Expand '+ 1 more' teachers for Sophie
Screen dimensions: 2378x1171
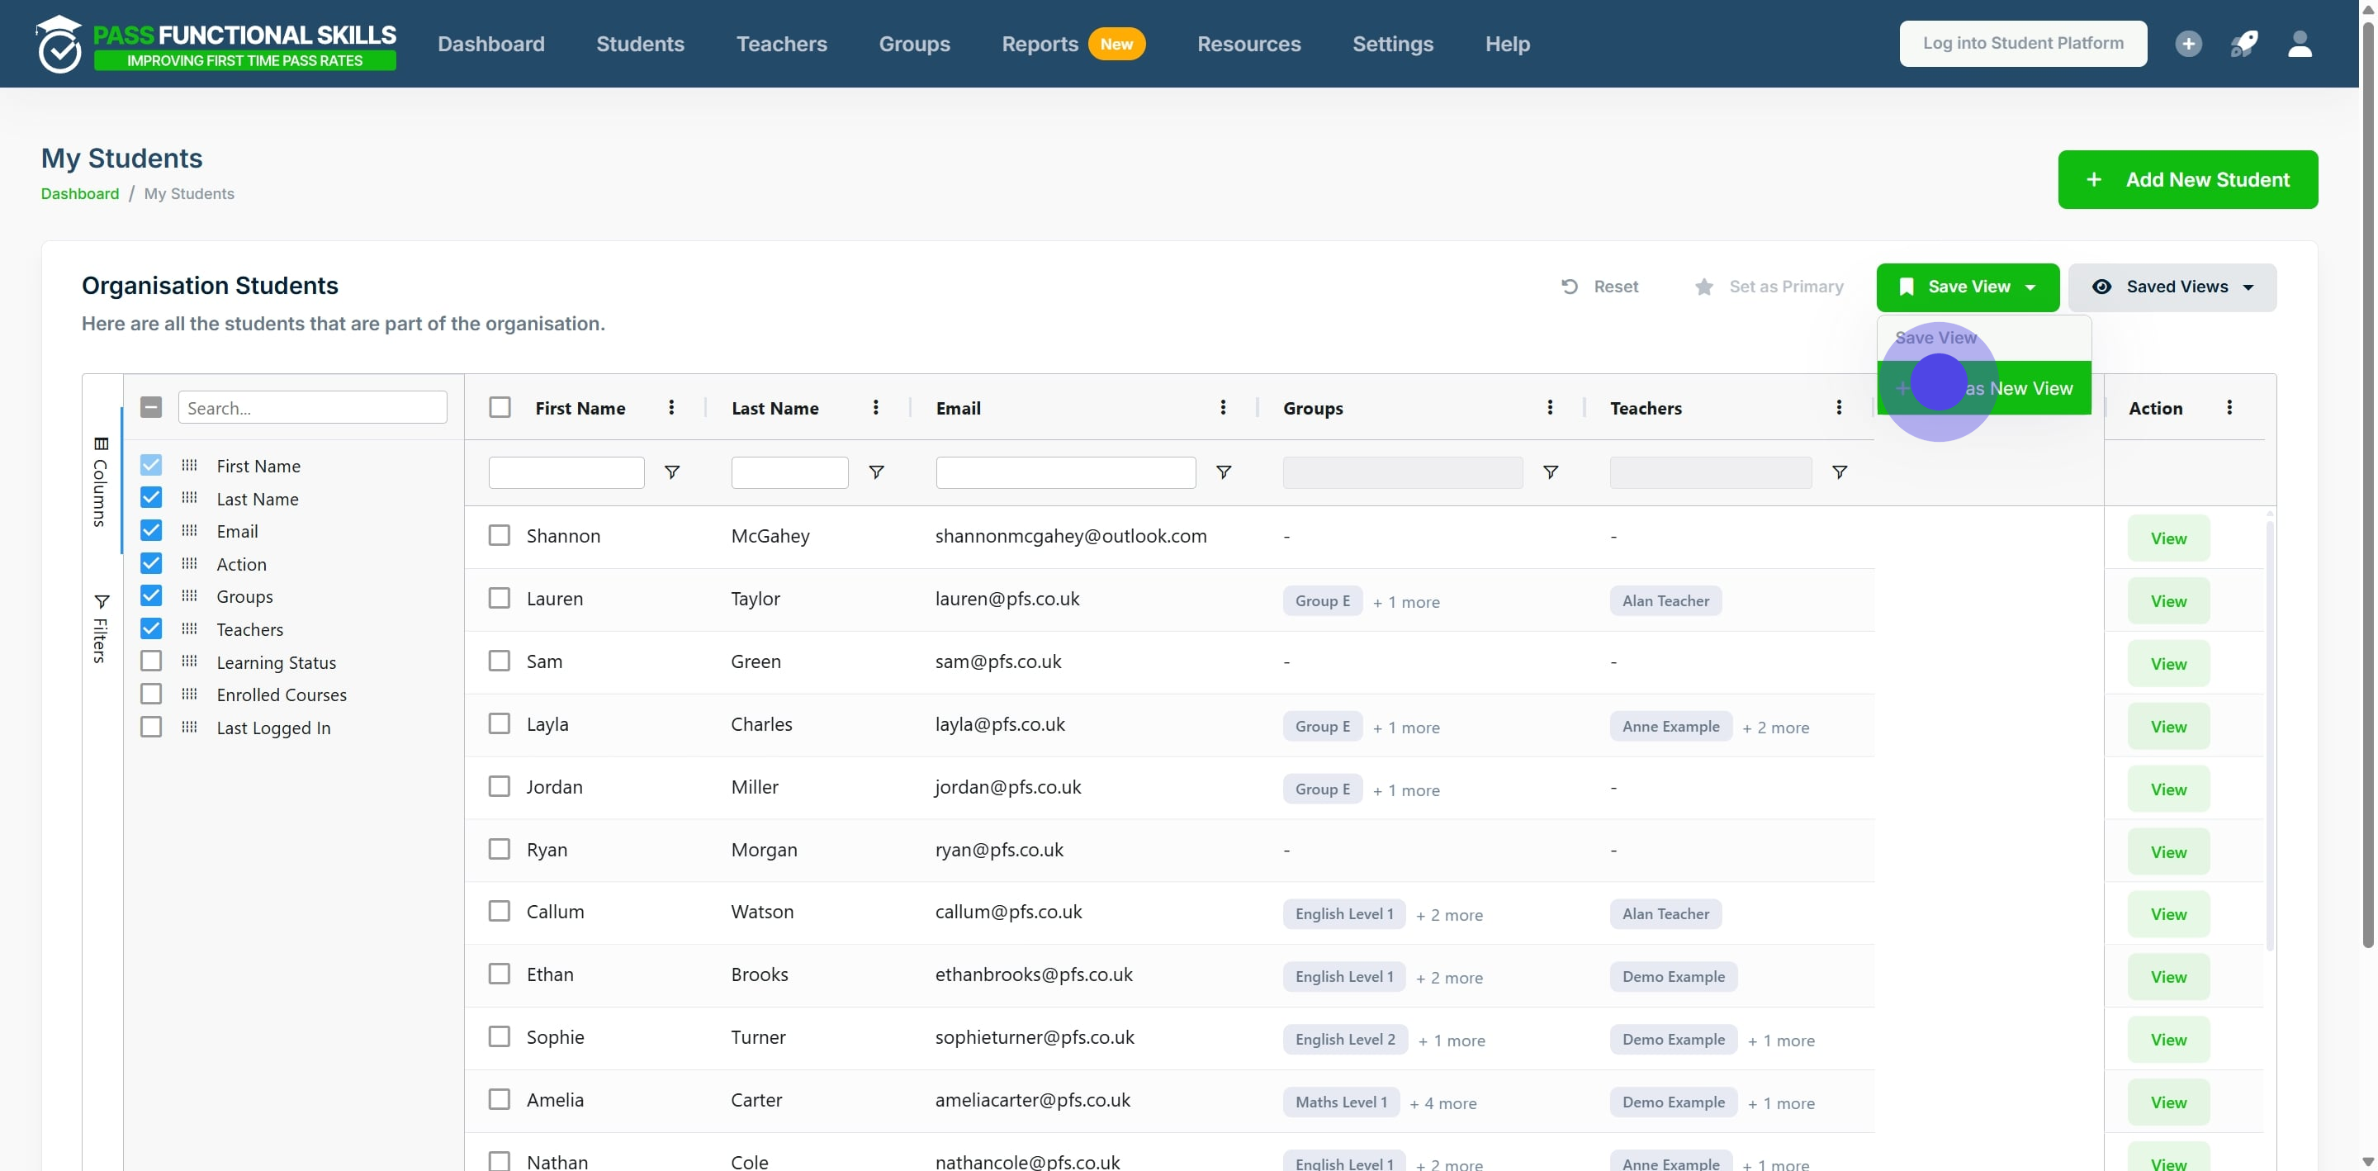click(1781, 1041)
